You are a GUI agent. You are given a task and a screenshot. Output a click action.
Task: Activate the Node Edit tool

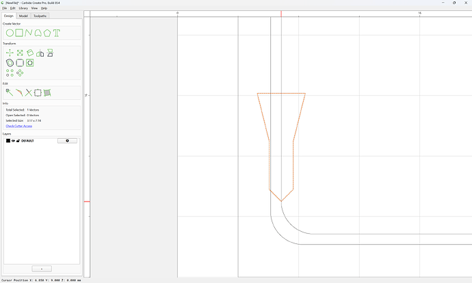coord(10,93)
